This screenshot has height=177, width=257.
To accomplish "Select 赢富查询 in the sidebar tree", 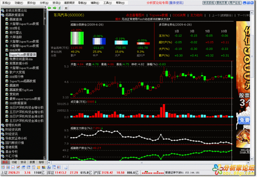I will 16,19.
